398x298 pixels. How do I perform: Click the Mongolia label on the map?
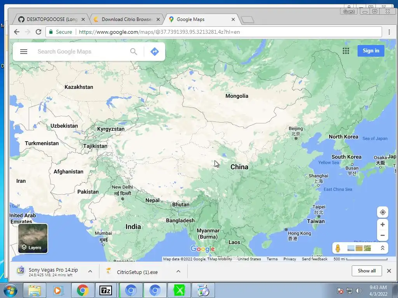tap(237, 96)
